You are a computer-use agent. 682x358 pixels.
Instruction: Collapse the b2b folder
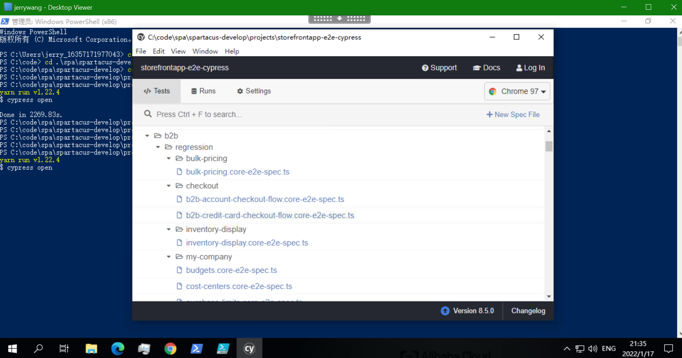coord(147,136)
